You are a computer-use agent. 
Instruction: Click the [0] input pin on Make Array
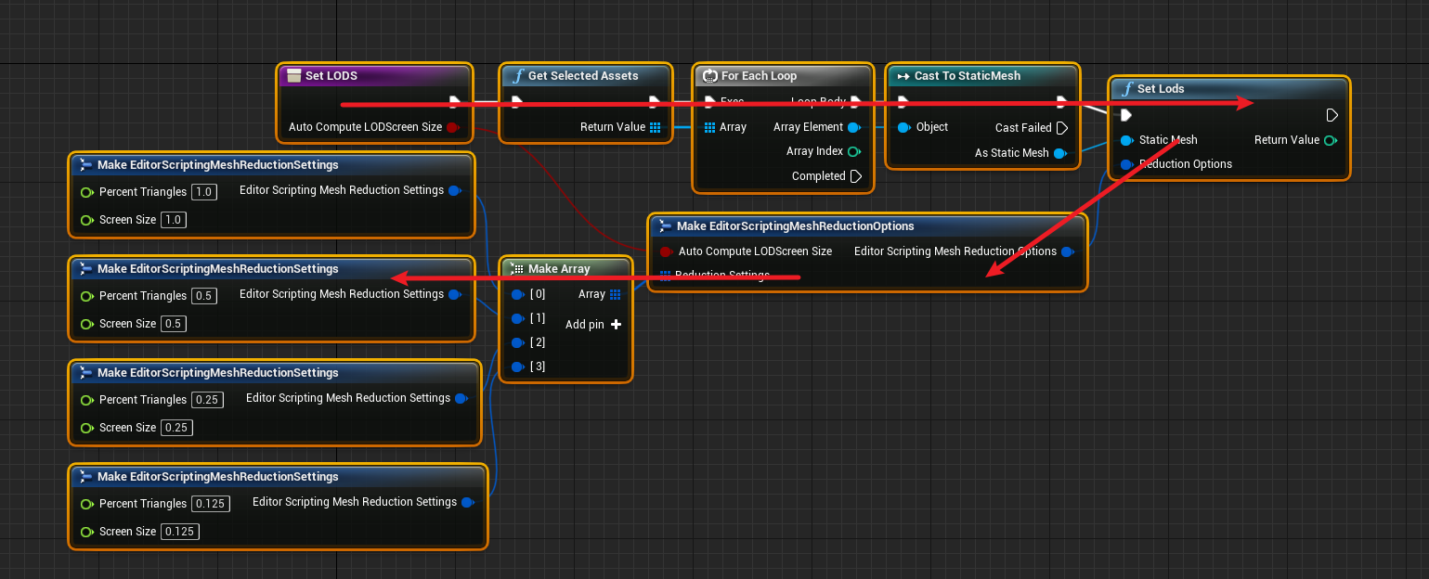pyautogui.click(x=518, y=294)
